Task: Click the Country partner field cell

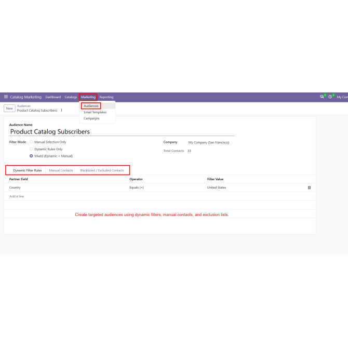Action: (15, 188)
